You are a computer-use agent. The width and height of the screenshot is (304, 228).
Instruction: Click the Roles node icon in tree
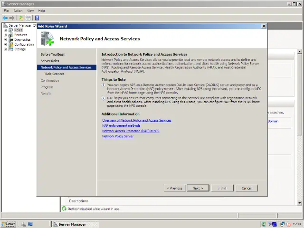coord(11,30)
